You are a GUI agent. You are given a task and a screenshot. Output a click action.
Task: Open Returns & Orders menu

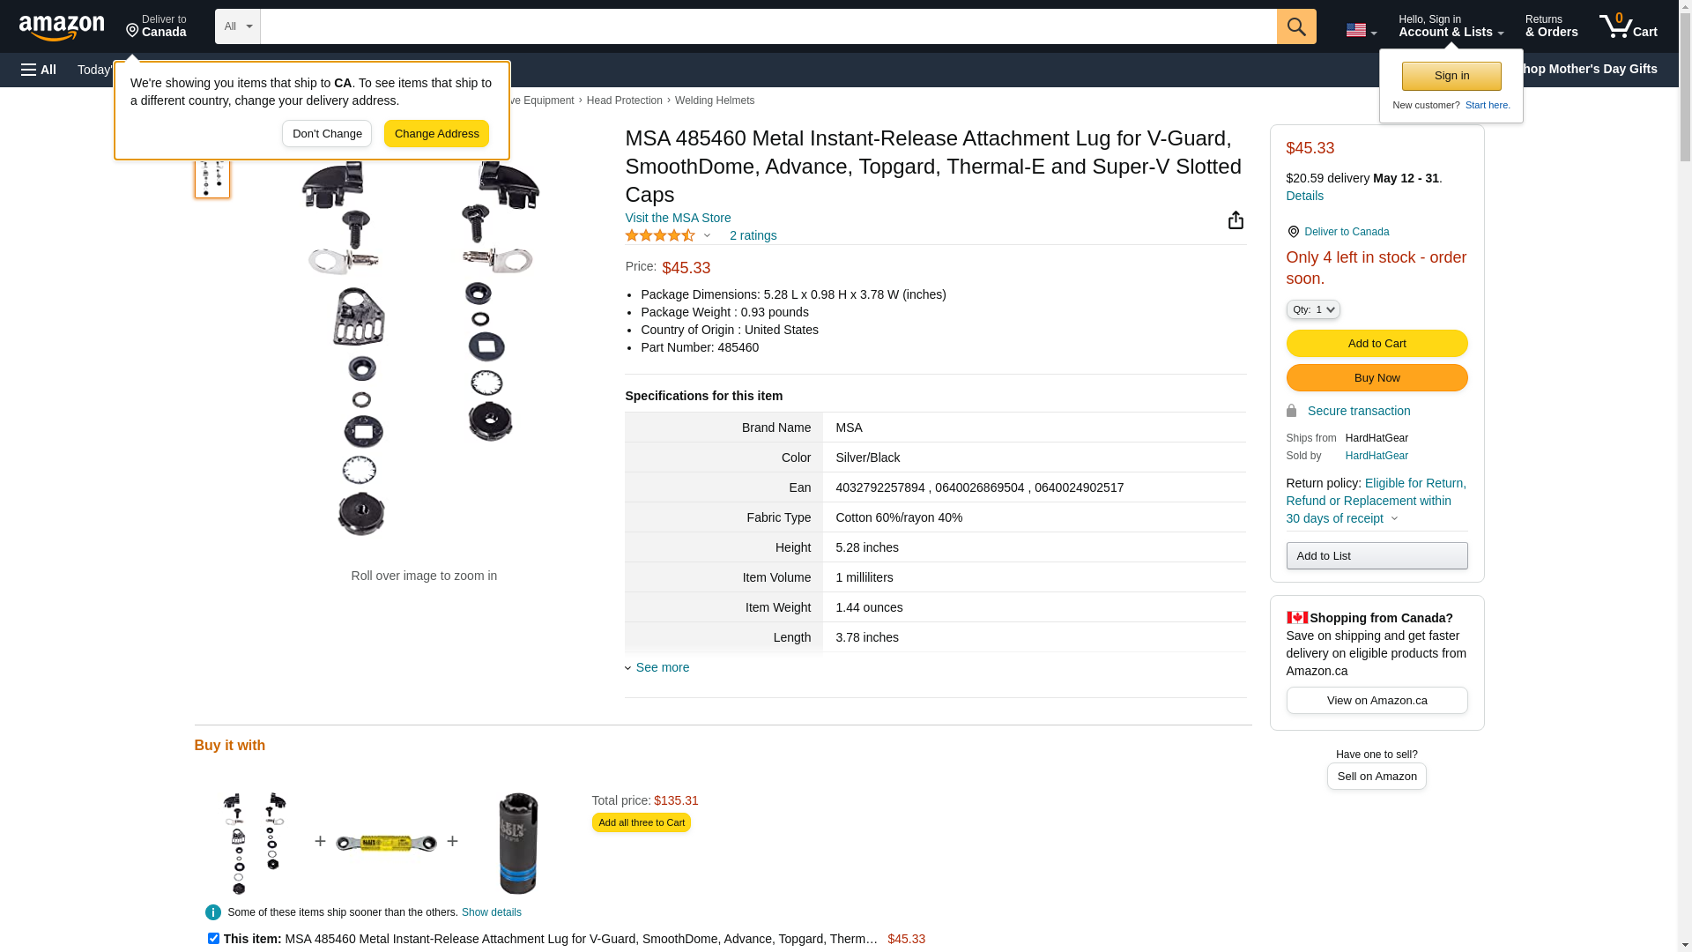coord(1551,26)
